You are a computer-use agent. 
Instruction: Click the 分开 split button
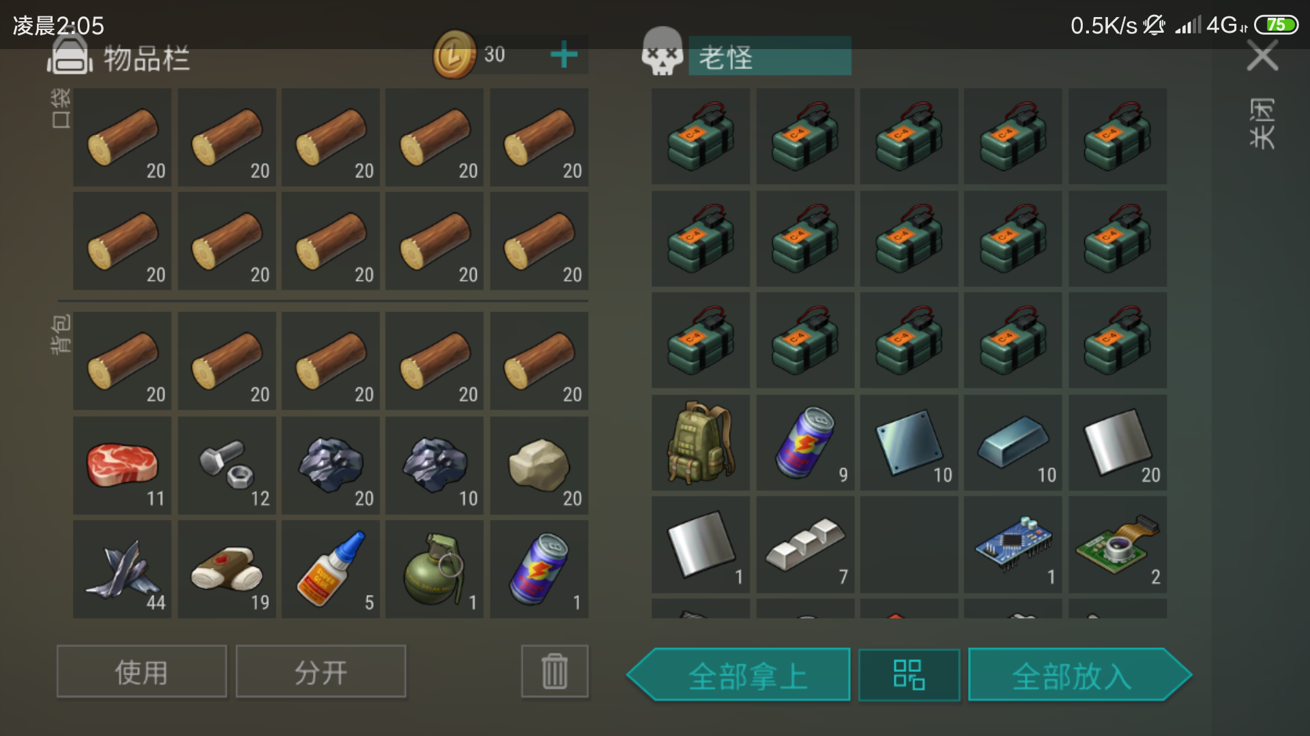tap(321, 671)
